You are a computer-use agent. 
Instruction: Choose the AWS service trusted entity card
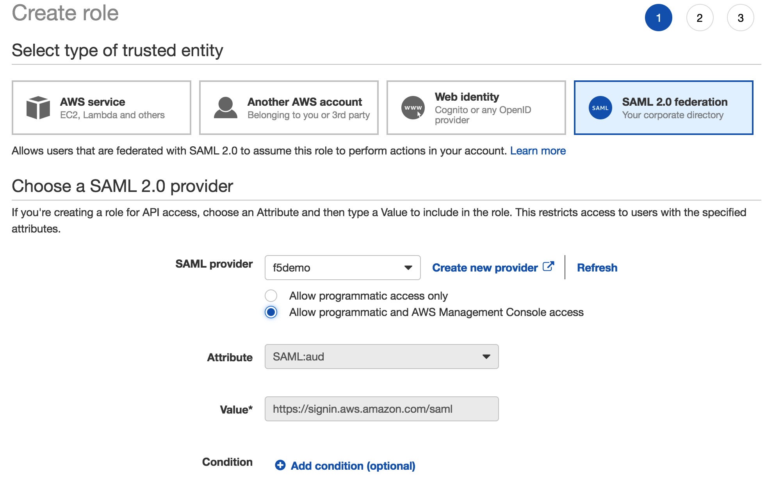tap(102, 108)
